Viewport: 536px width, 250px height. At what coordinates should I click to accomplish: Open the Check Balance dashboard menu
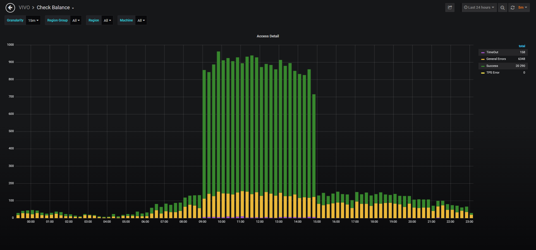[x=55, y=8]
